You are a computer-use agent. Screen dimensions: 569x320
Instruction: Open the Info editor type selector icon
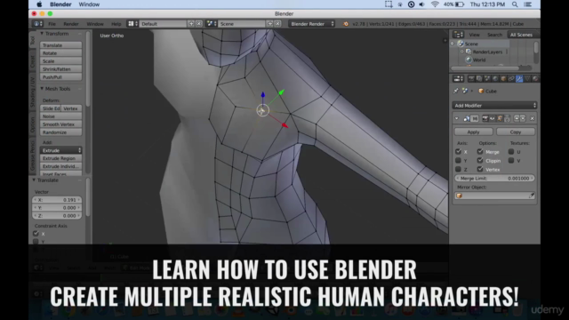37,24
